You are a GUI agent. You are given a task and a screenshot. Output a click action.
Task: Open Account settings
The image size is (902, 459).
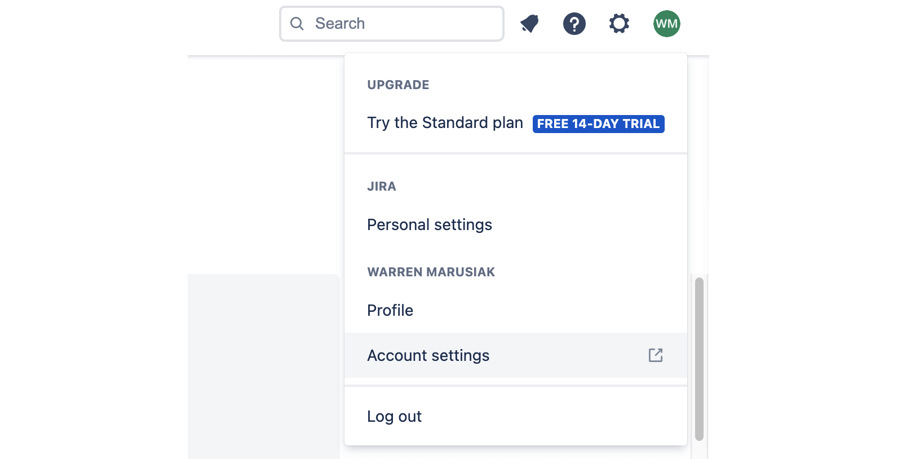click(428, 355)
